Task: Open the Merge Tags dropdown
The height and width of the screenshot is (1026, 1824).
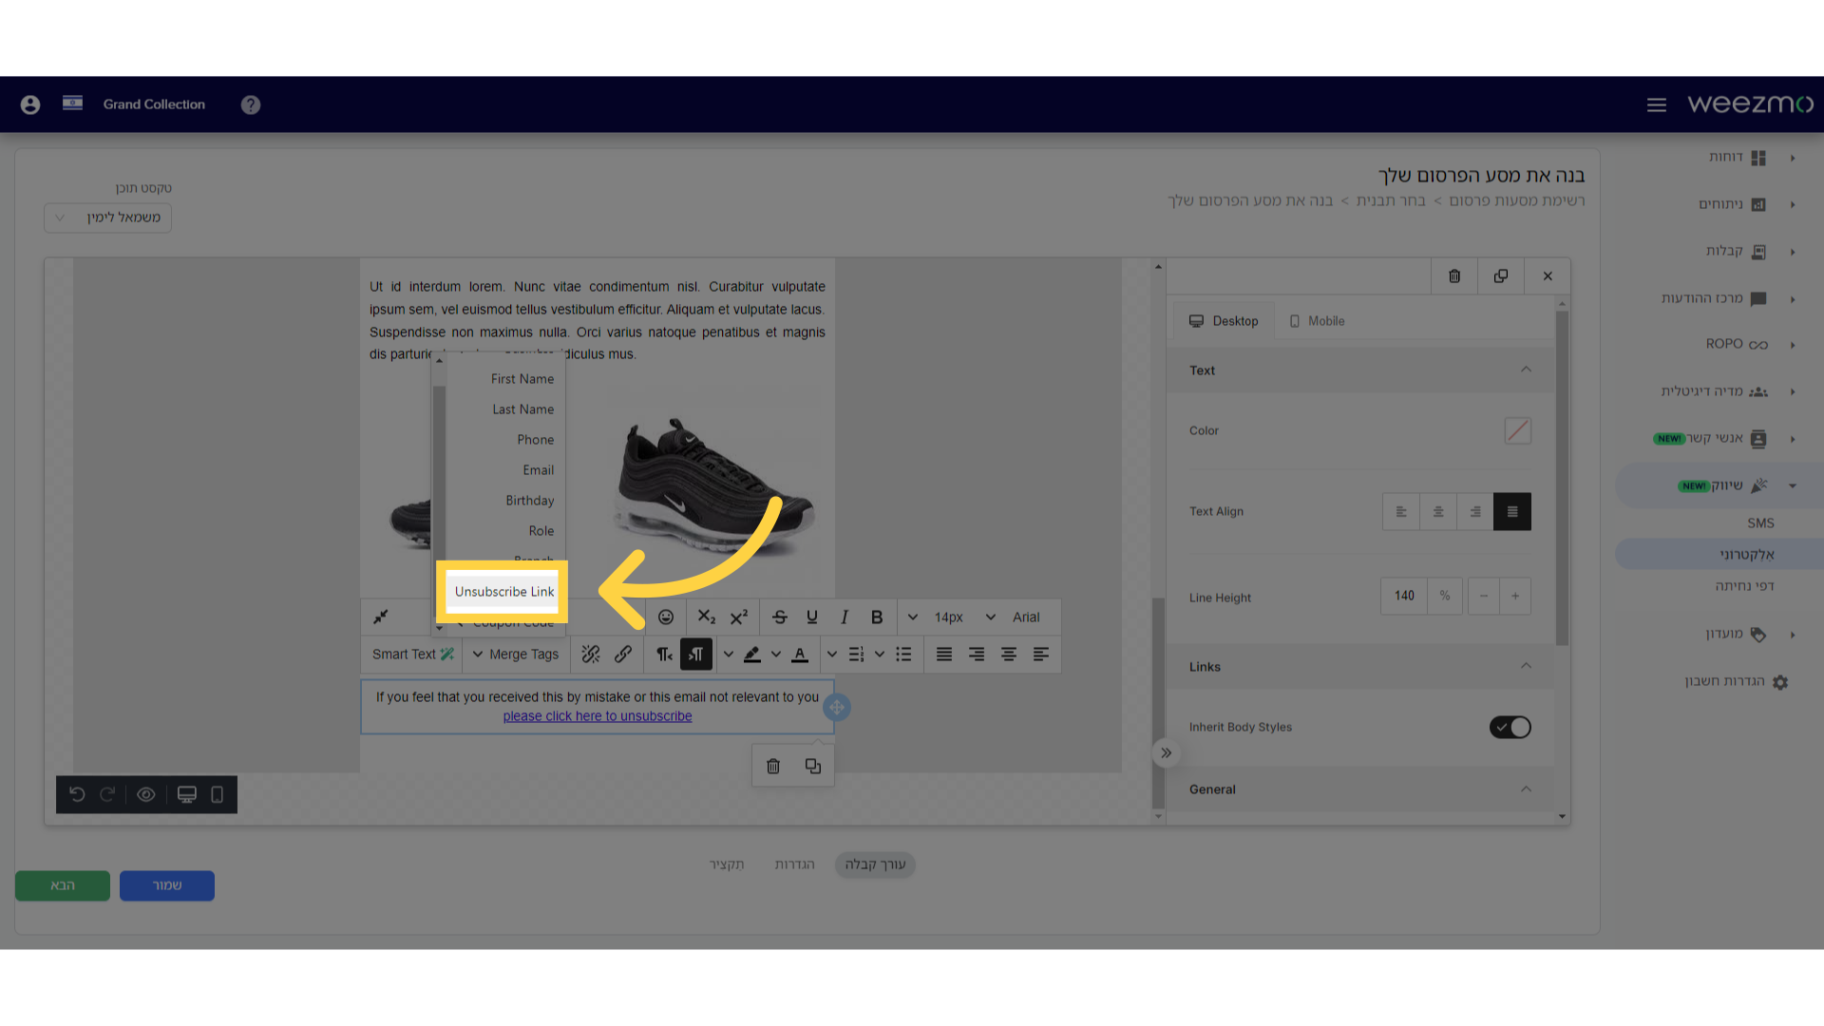Action: click(x=516, y=655)
